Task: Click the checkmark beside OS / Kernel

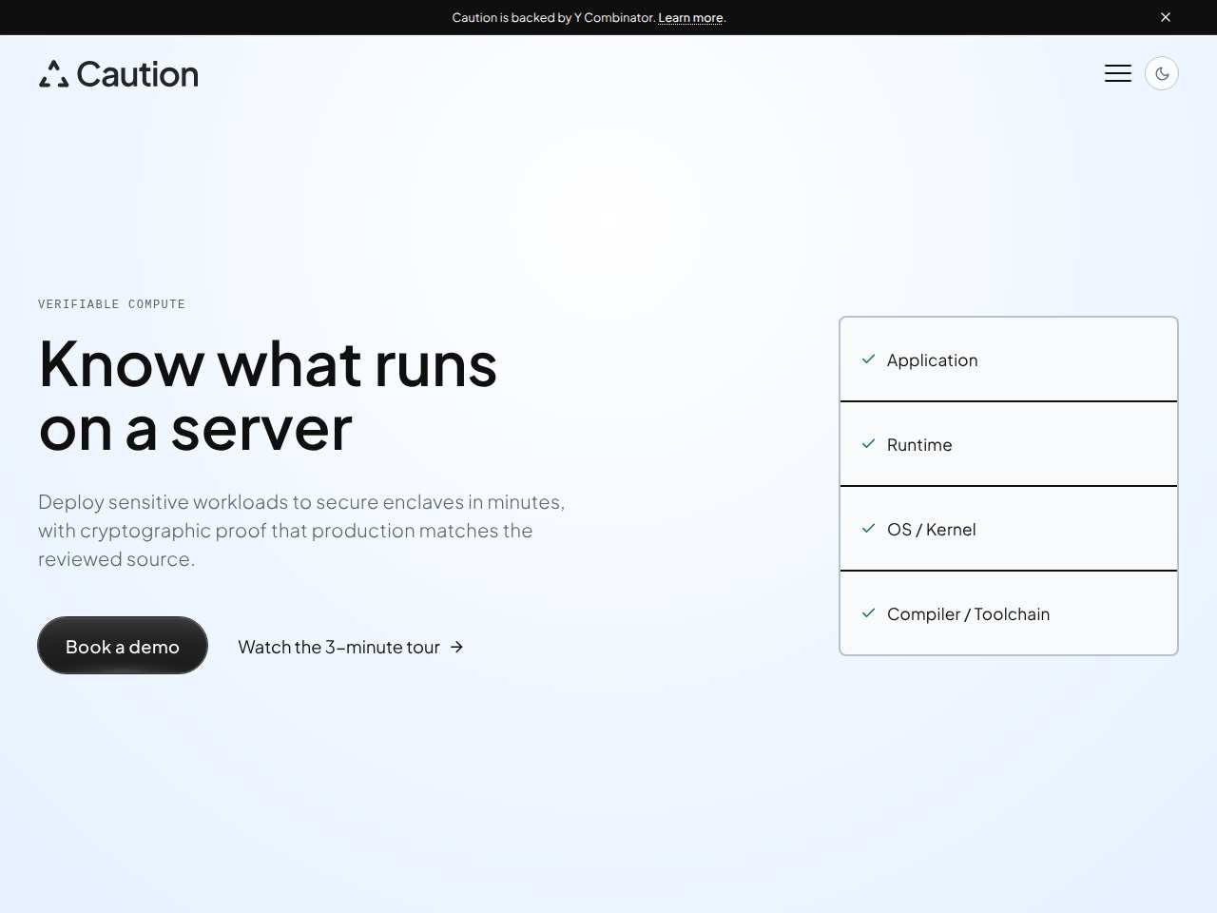Action: (868, 529)
